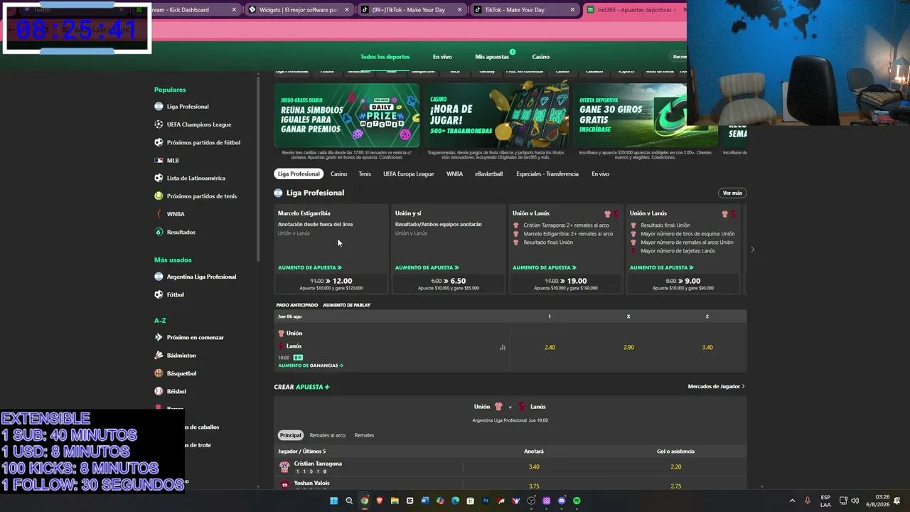Image resolution: width=910 pixels, height=512 pixels.
Task: Select the Especiales - Transferencia filter
Action: 547,174
